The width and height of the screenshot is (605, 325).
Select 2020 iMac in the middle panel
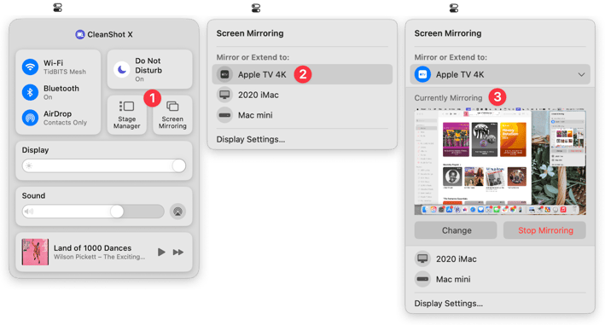coord(302,95)
